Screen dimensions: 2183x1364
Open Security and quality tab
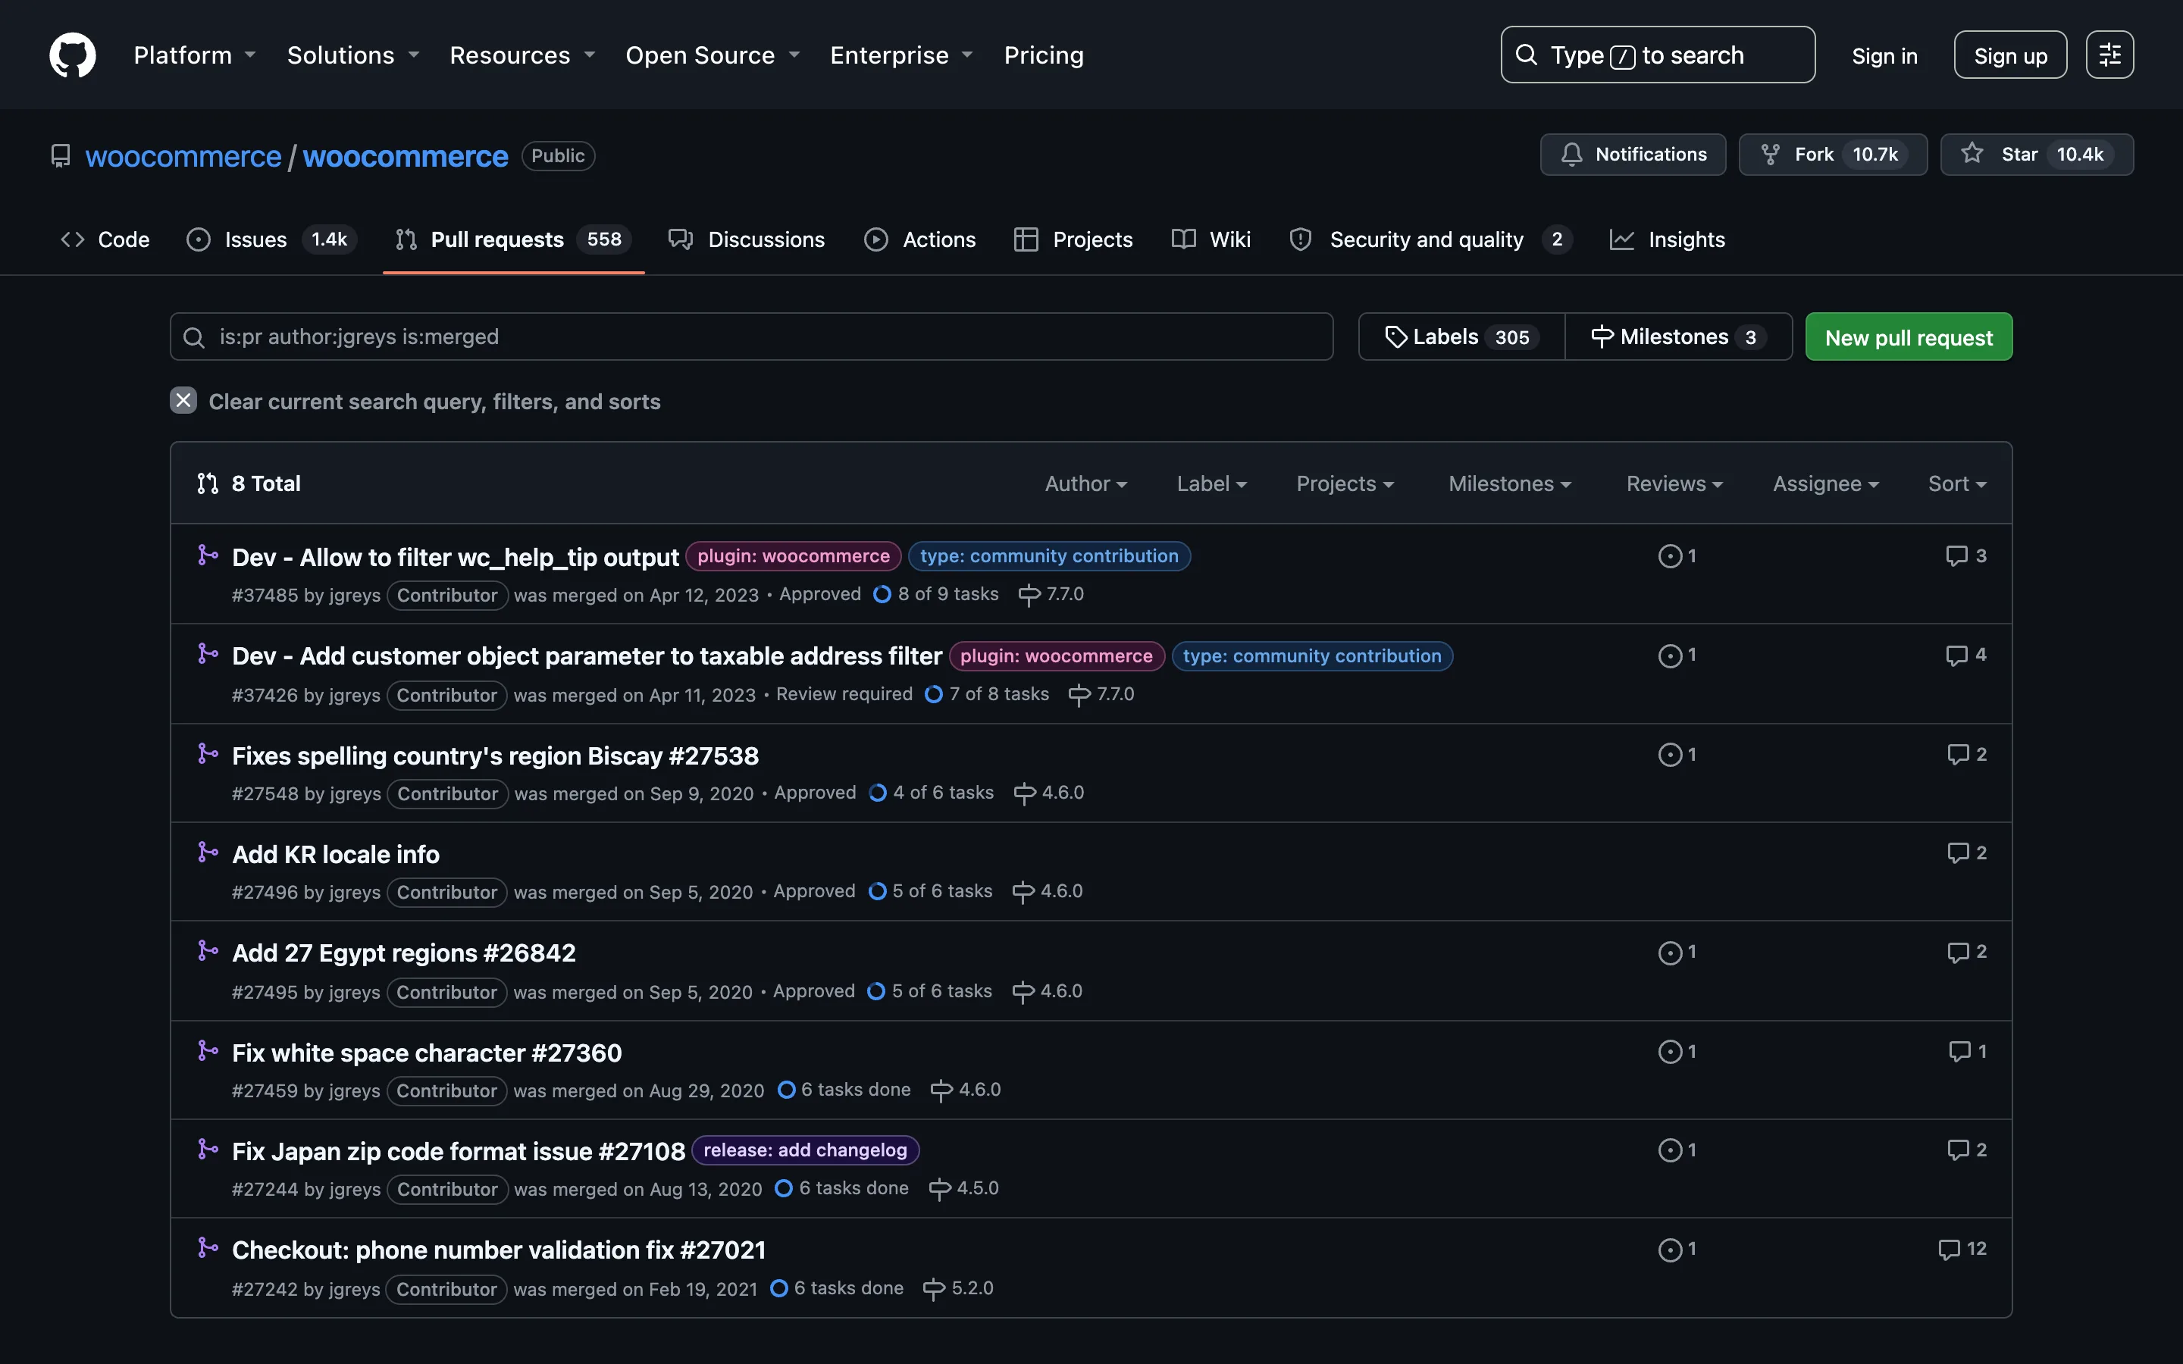[x=1430, y=239]
